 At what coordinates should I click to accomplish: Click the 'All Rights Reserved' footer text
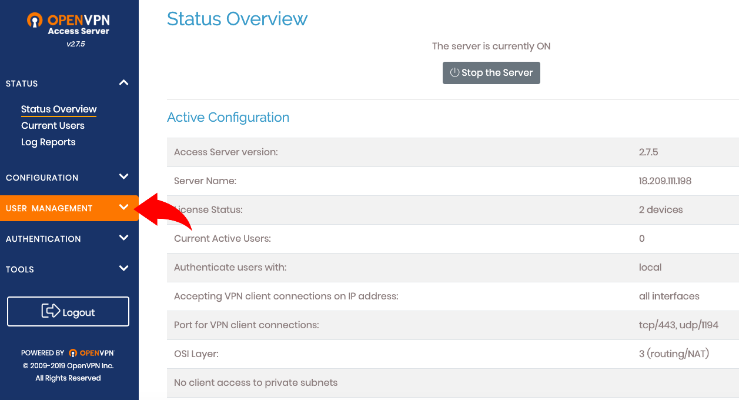click(68, 378)
